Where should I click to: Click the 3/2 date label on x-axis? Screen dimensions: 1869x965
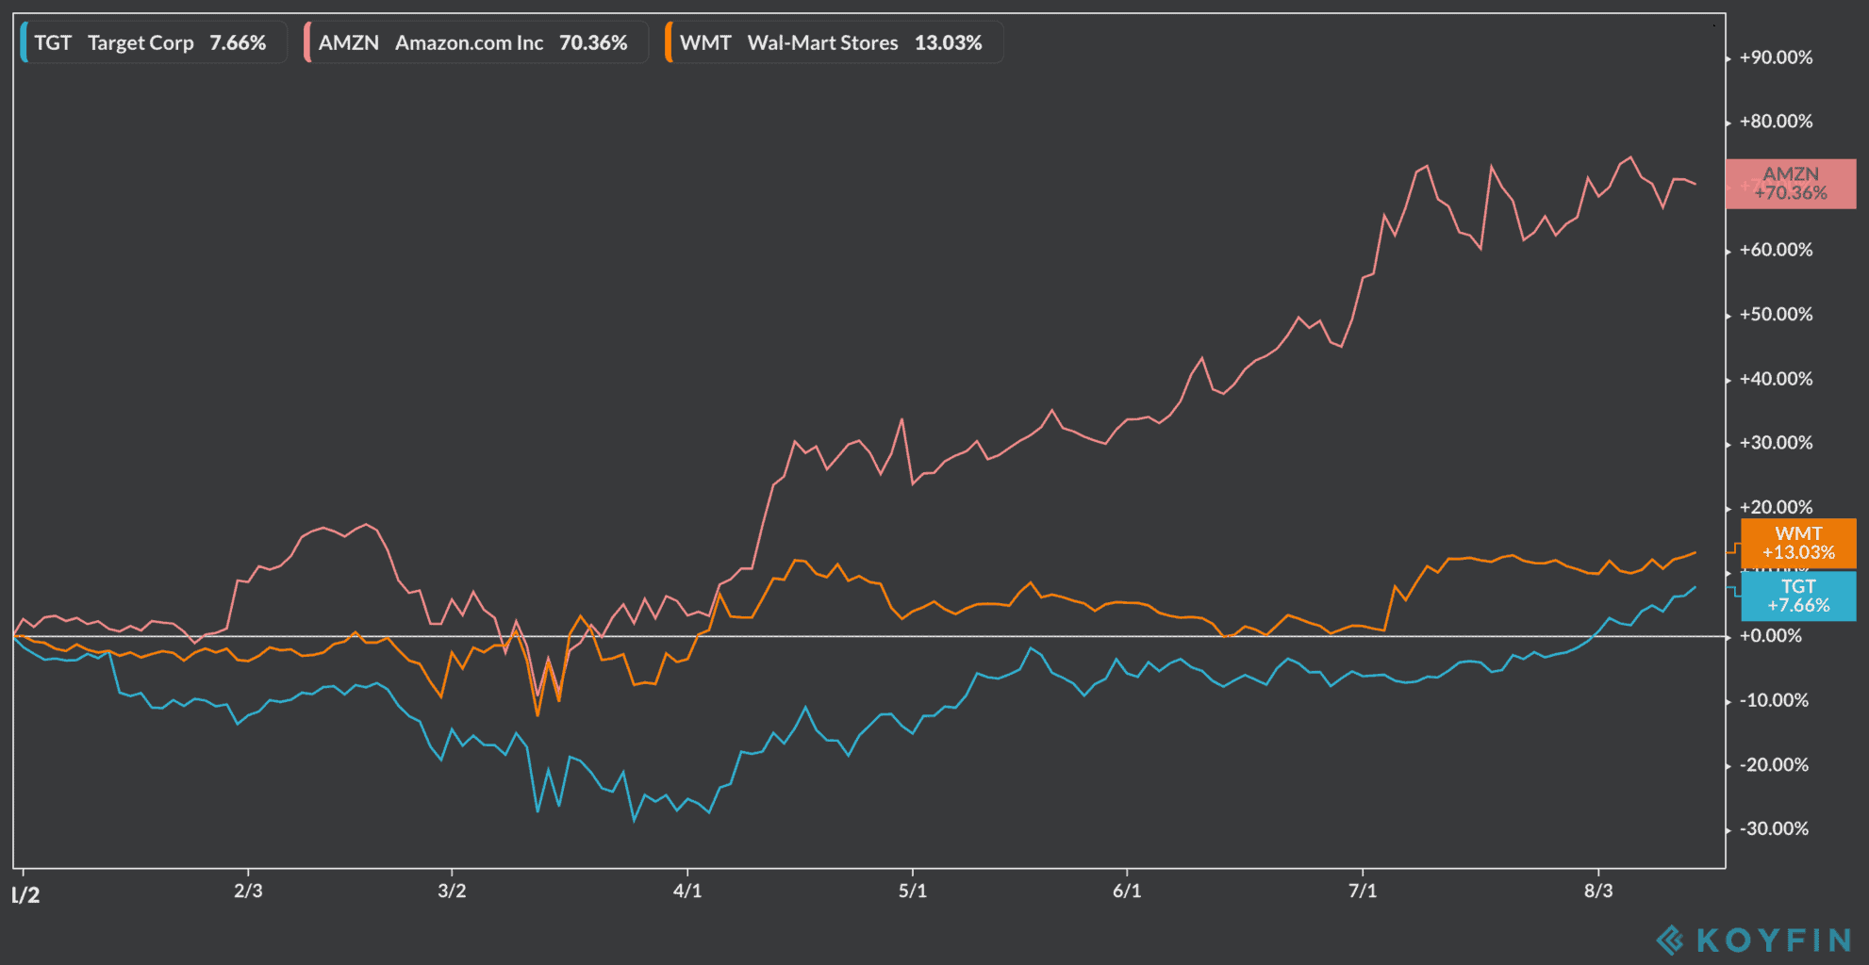(x=452, y=891)
